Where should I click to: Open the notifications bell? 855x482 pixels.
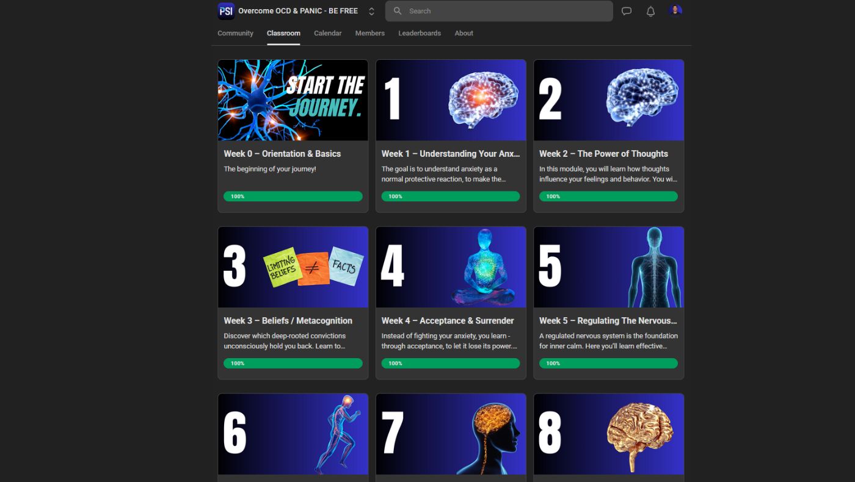point(650,11)
